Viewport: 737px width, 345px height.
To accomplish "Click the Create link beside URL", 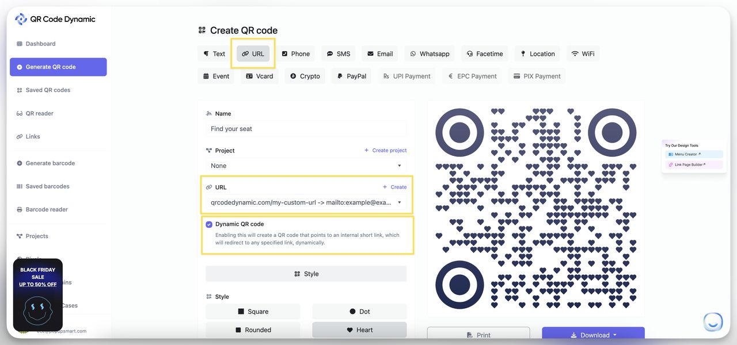I will (394, 187).
